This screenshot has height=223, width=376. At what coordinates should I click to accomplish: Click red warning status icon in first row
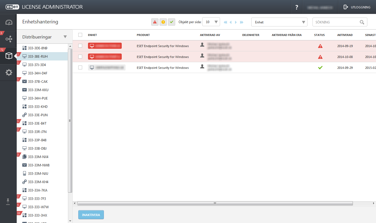[320, 46]
